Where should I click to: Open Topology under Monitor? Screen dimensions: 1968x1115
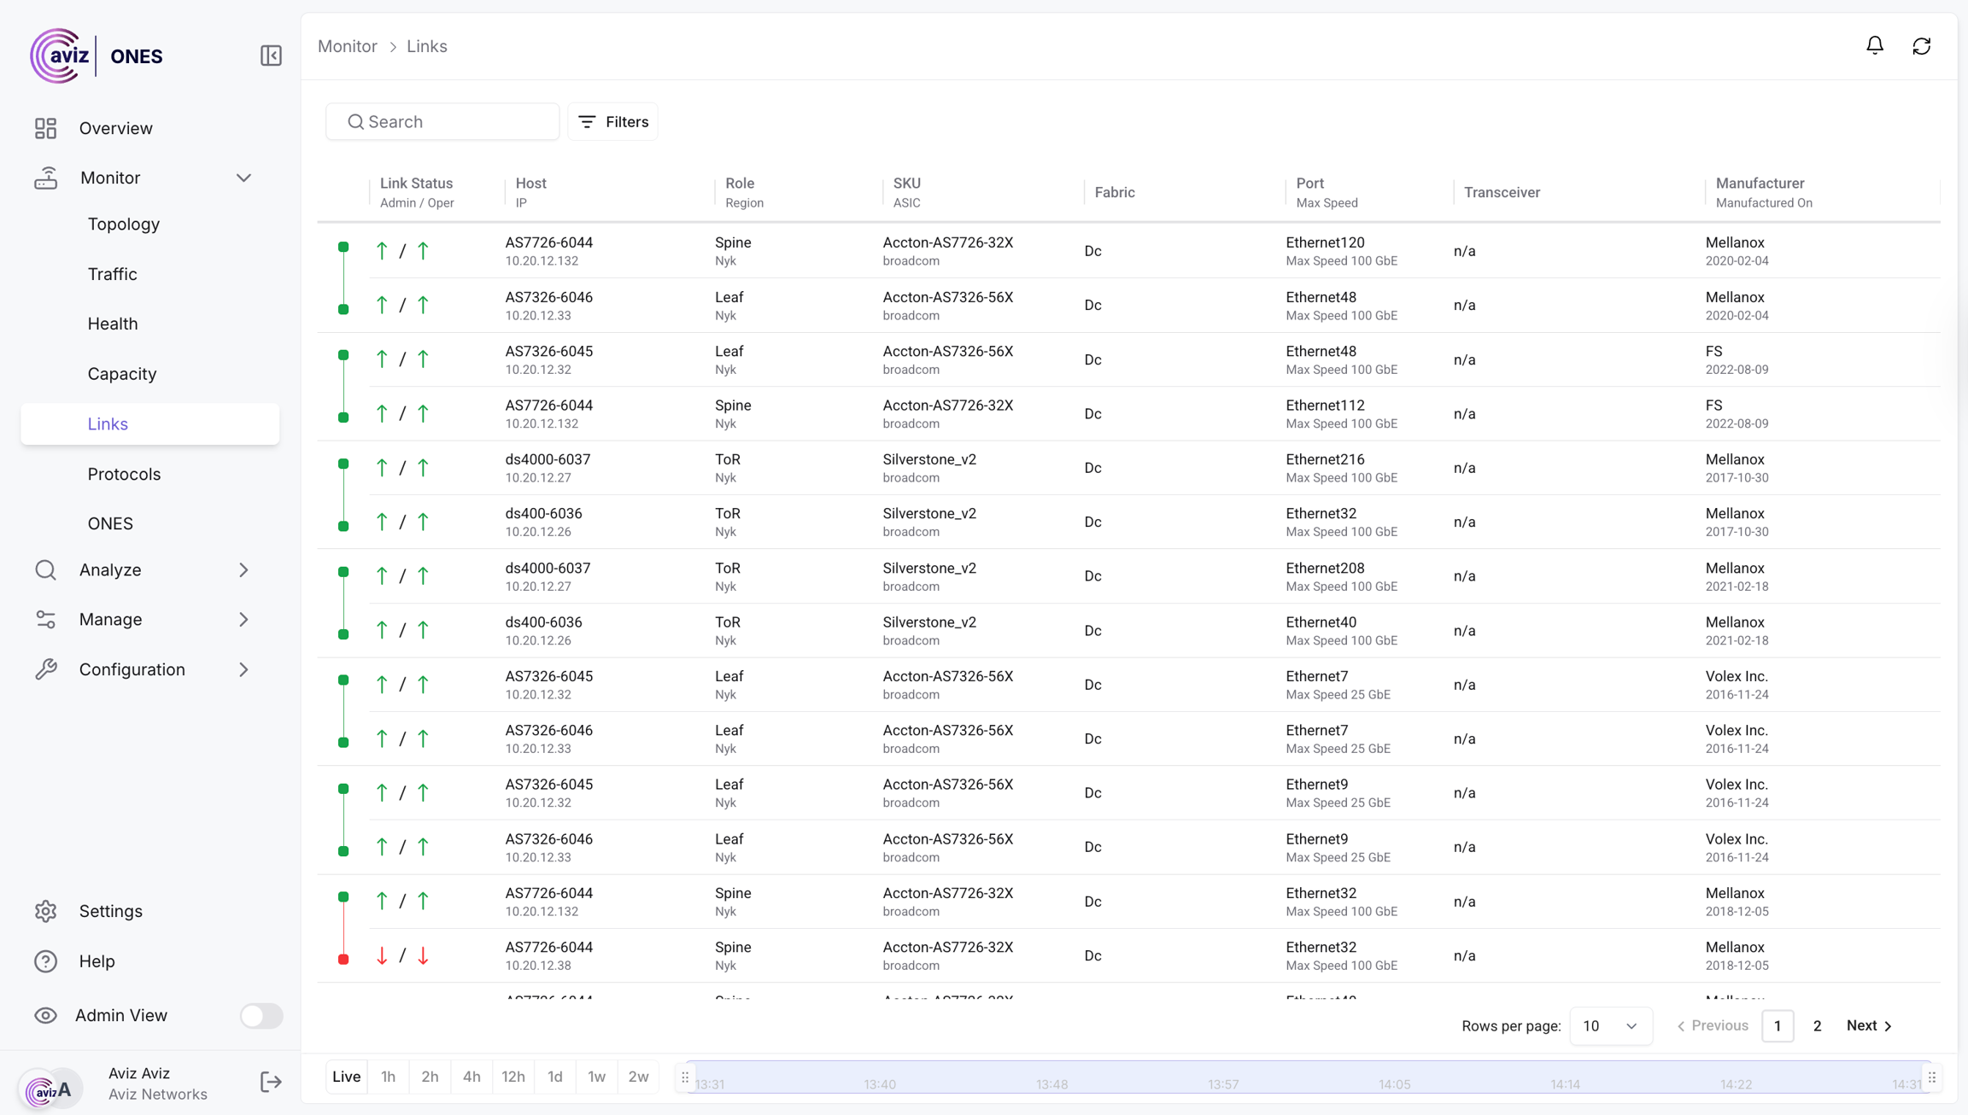(124, 224)
